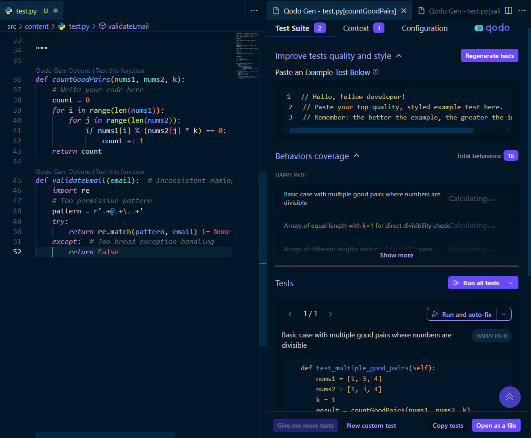
Task: Go to next test with right chevron
Action: click(x=330, y=314)
